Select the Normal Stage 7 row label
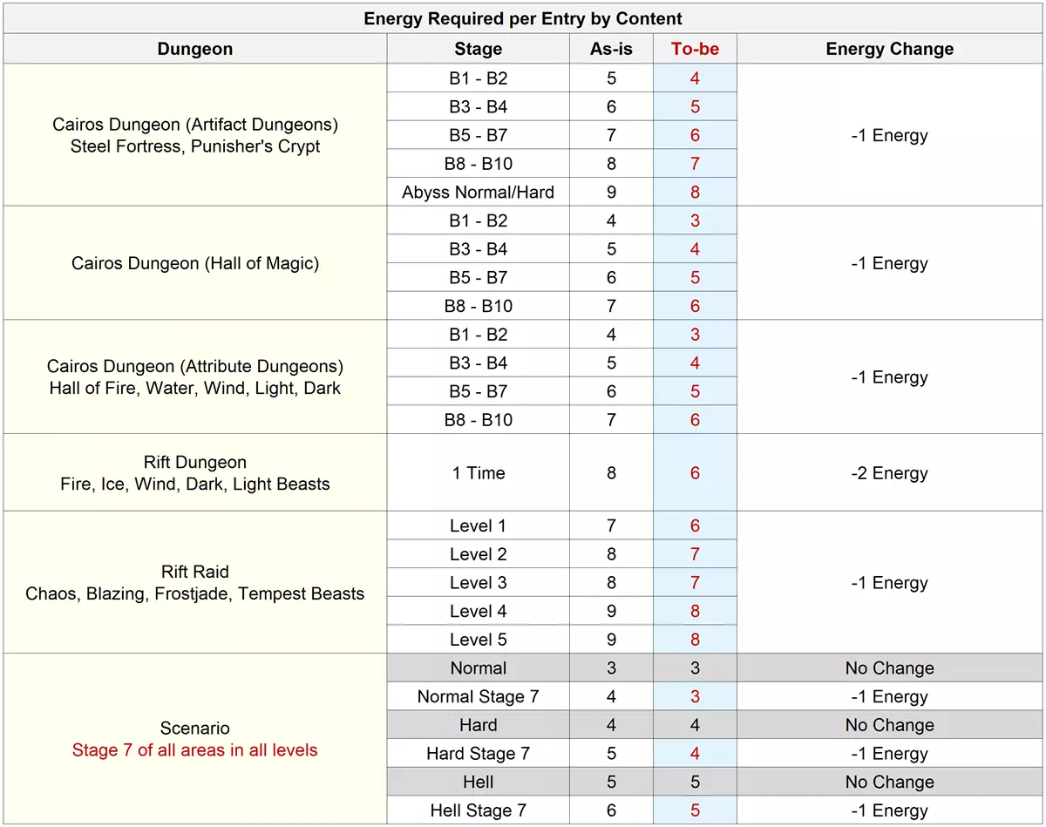Viewport: 1046px width, 827px height. click(478, 696)
